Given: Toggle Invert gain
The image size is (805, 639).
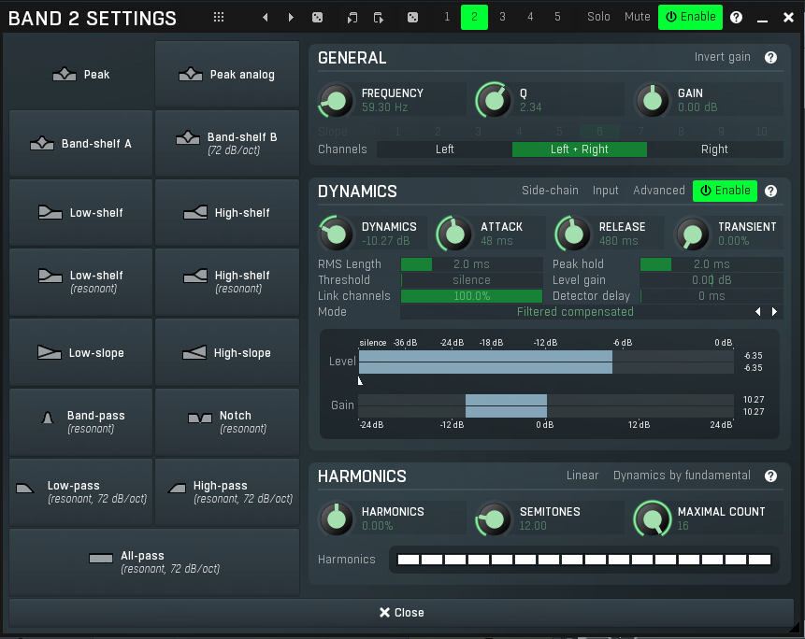Looking at the screenshot, I should [722, 57].
